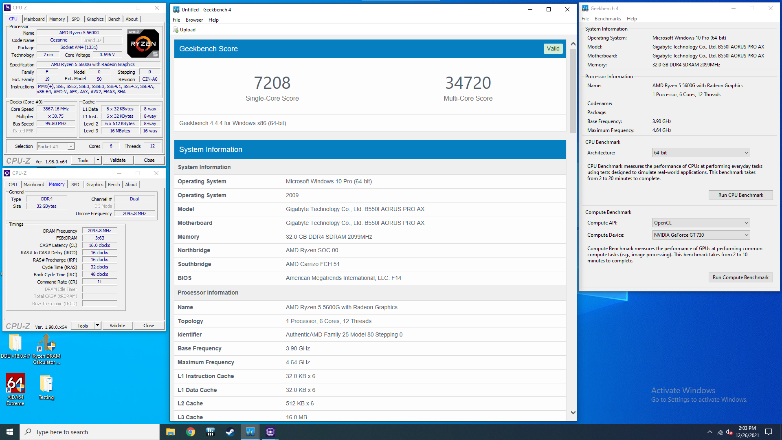Click the Core Speed 3867.16 MHz field
The width and height of the screenshot is (782, 440).
(56, 109)
